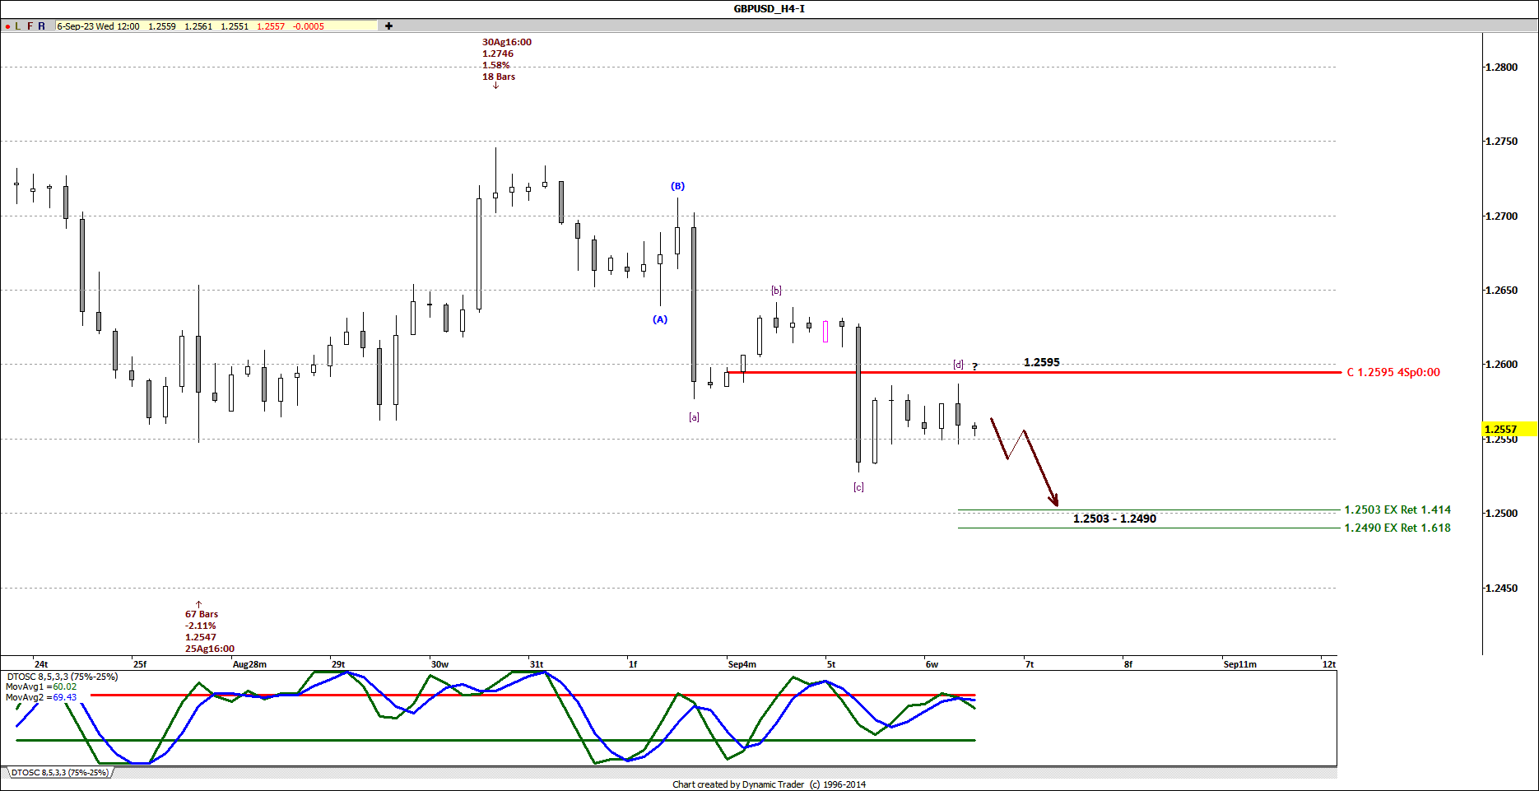
Task: Click the GBPUSD_H4-I chart title
Action: [x=769, y=8]
